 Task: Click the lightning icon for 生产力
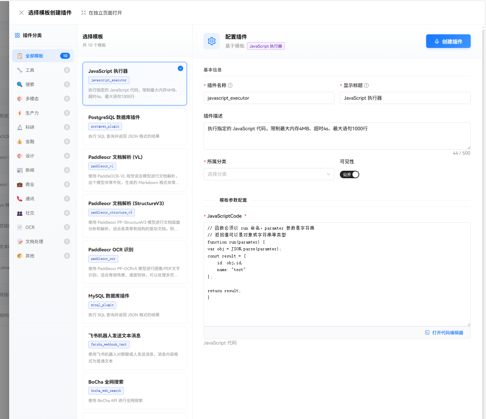point(20,113)
